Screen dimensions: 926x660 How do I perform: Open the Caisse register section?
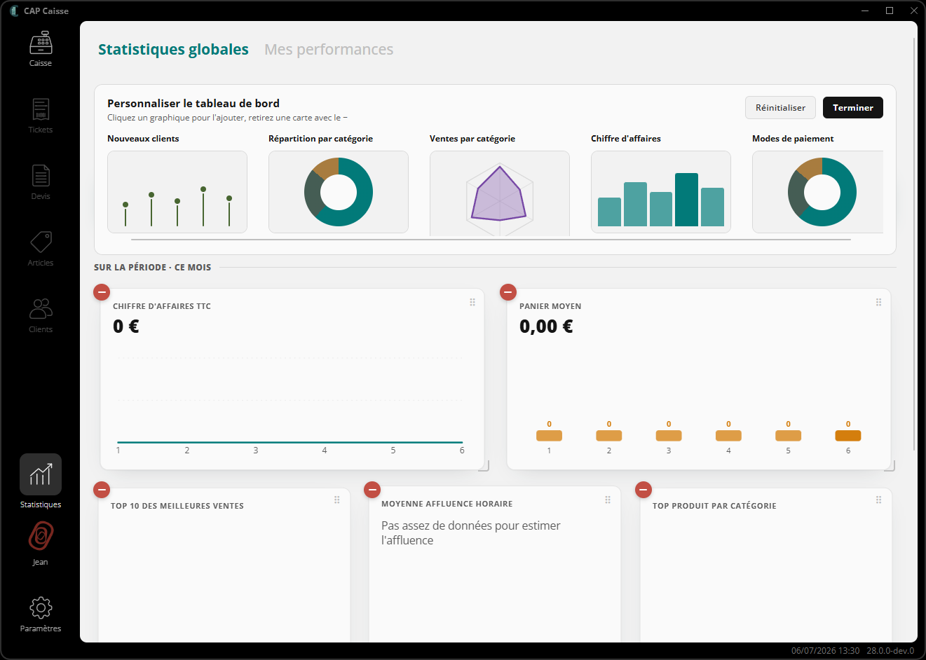pos(41,49)
